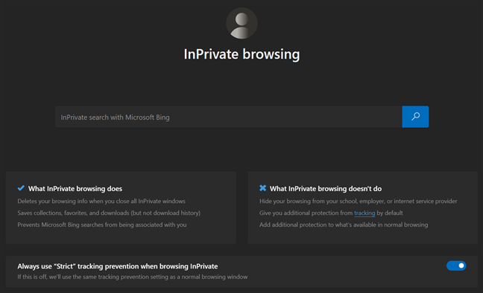483x293 pixels.
Task: Click 'Deletes your browsing info' line
Action: pos(101,201)
